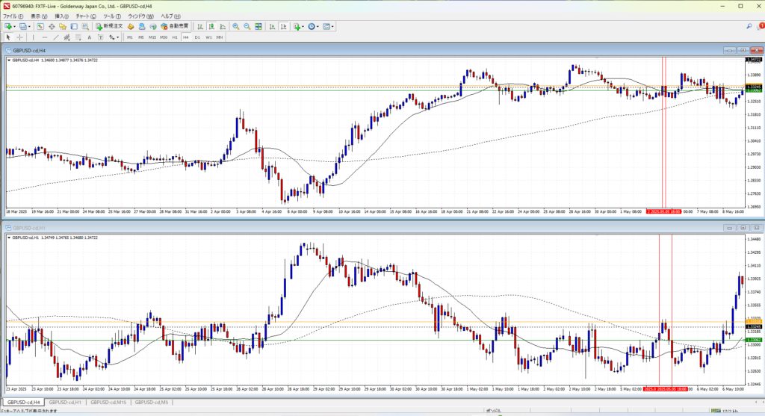Expand the new chart dropdown arrow
This screenshot has width=765, height=416.
pyautogui.click(x=15, y=26)
